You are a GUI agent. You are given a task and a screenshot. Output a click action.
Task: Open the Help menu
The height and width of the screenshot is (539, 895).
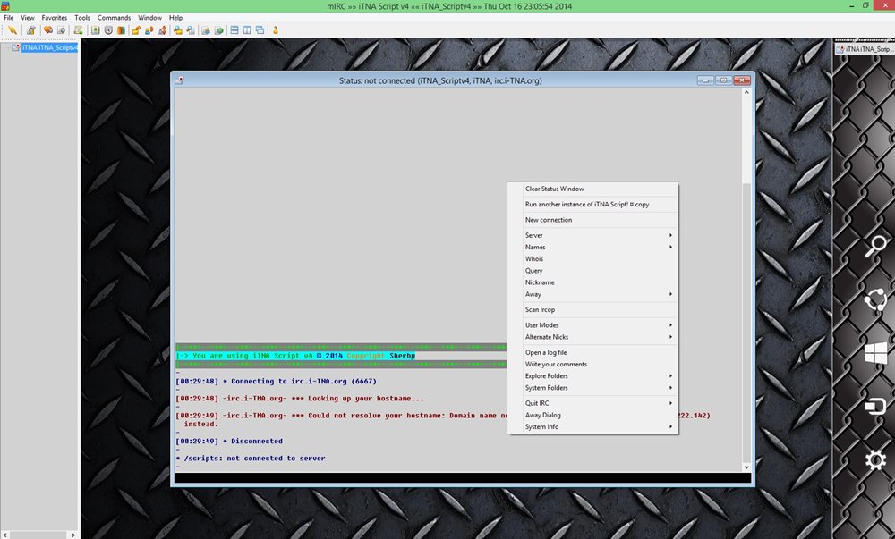[175, 18]
